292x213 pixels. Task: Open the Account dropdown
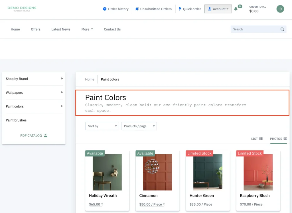pyautogui.click(x=218, y=9)
